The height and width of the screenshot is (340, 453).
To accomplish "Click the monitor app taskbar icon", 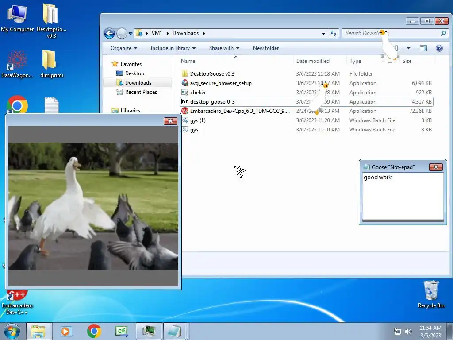I will click(x=149, y=331).
